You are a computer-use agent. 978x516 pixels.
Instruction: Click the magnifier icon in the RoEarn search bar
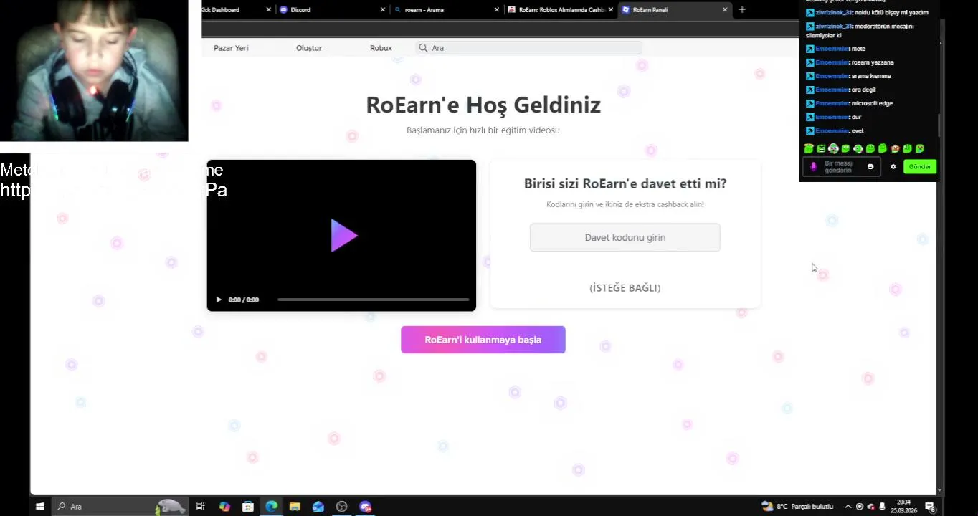[x=423, y=47]
